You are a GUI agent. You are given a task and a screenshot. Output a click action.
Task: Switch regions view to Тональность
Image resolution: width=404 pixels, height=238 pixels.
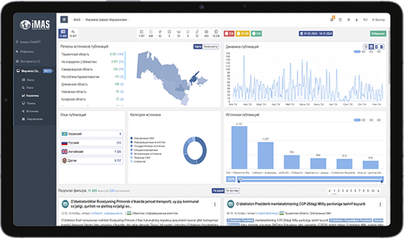[x=211, y=47]
